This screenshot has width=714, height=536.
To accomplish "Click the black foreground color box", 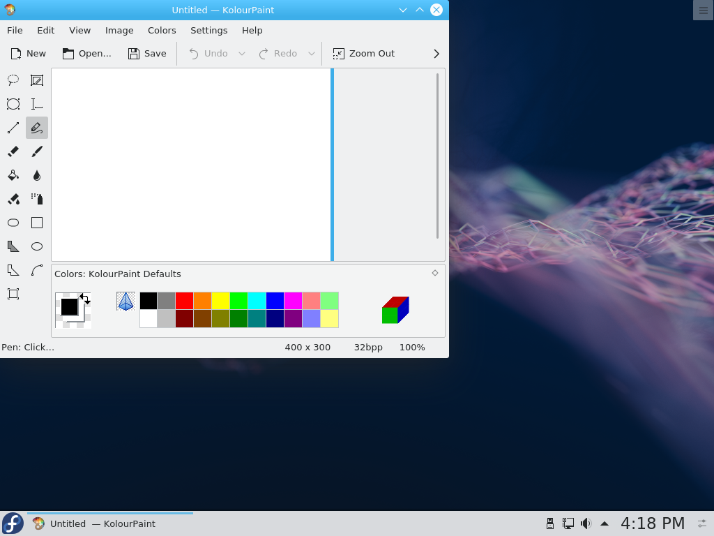I will [69, 307].
